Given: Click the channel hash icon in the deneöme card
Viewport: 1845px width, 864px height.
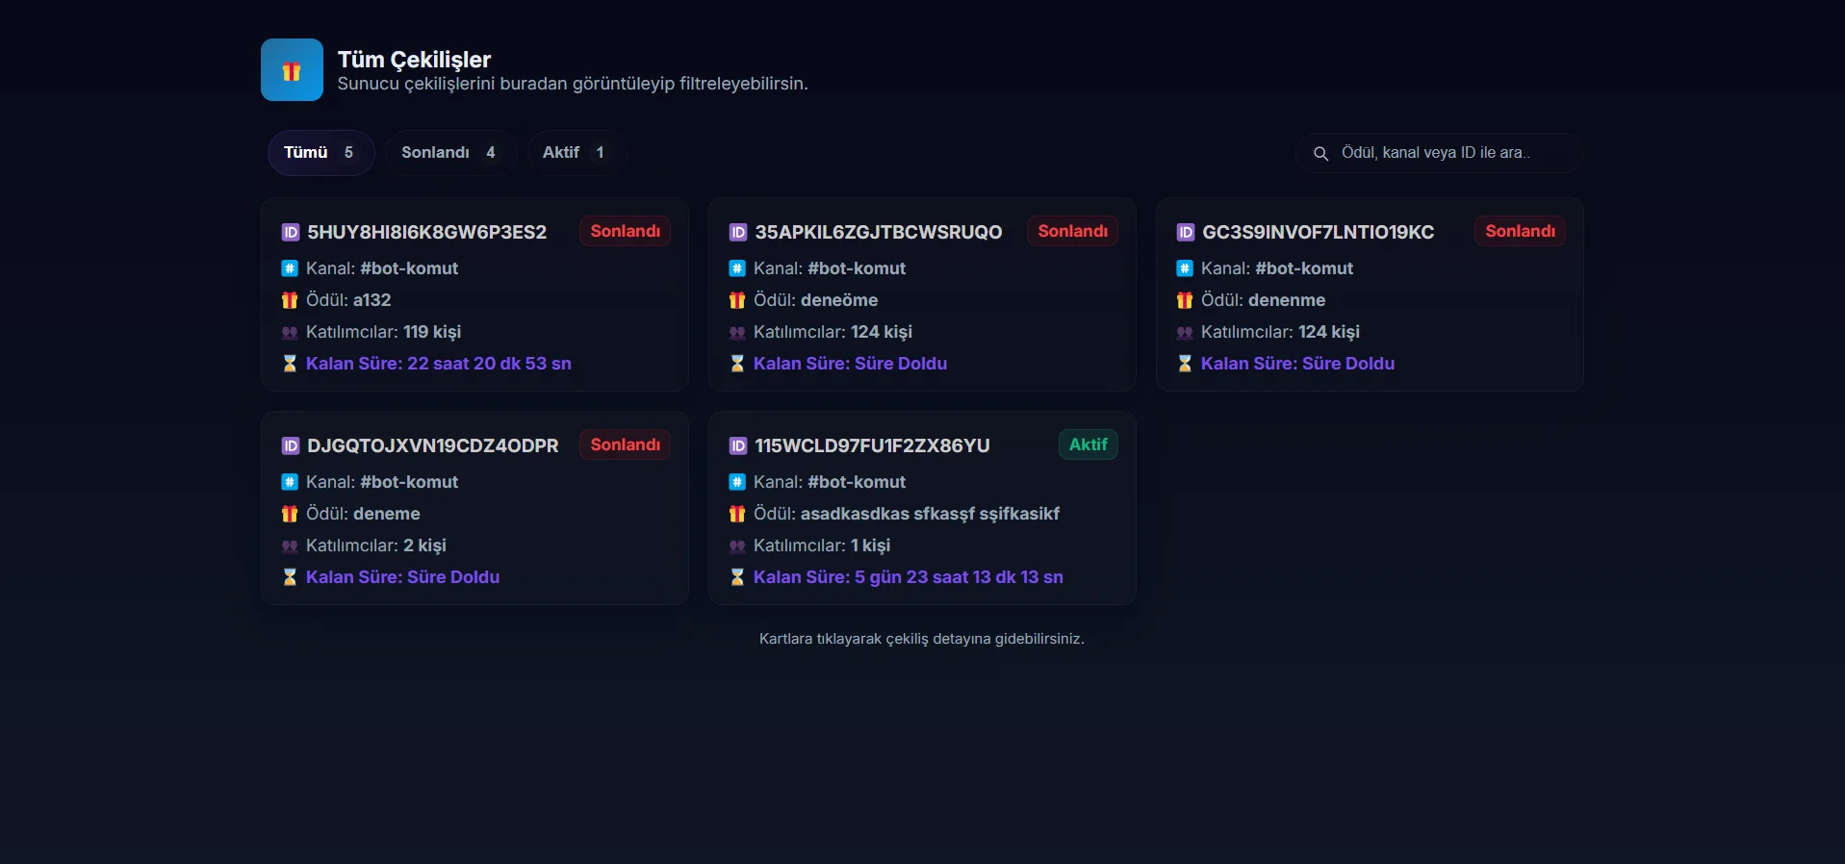Looking at the screenshot, I should pos(737,268).
